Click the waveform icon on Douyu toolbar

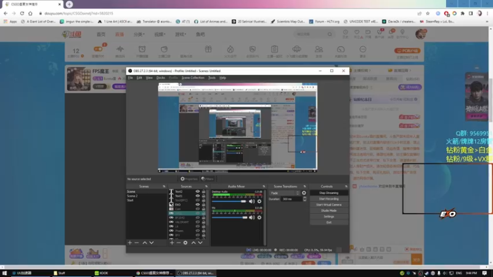(x=120, y=49)
